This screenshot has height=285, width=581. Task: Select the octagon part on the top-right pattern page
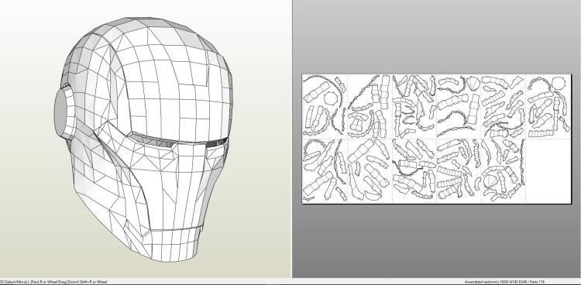559,83
